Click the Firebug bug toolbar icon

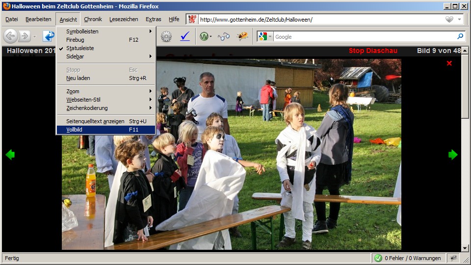242,36
